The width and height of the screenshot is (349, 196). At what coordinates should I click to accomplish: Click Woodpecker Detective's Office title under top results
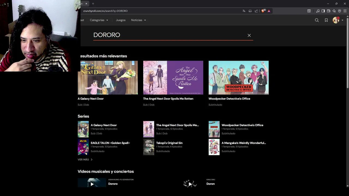229,99
